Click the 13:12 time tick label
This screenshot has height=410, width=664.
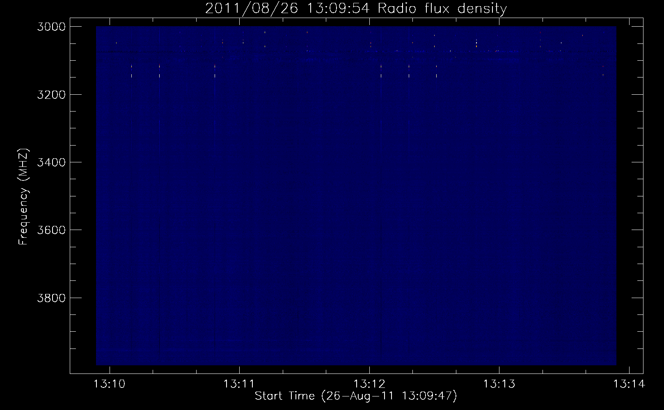[x=369, y=384]
